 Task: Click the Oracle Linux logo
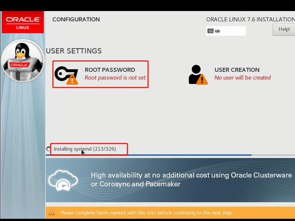(x=23, y=23)
